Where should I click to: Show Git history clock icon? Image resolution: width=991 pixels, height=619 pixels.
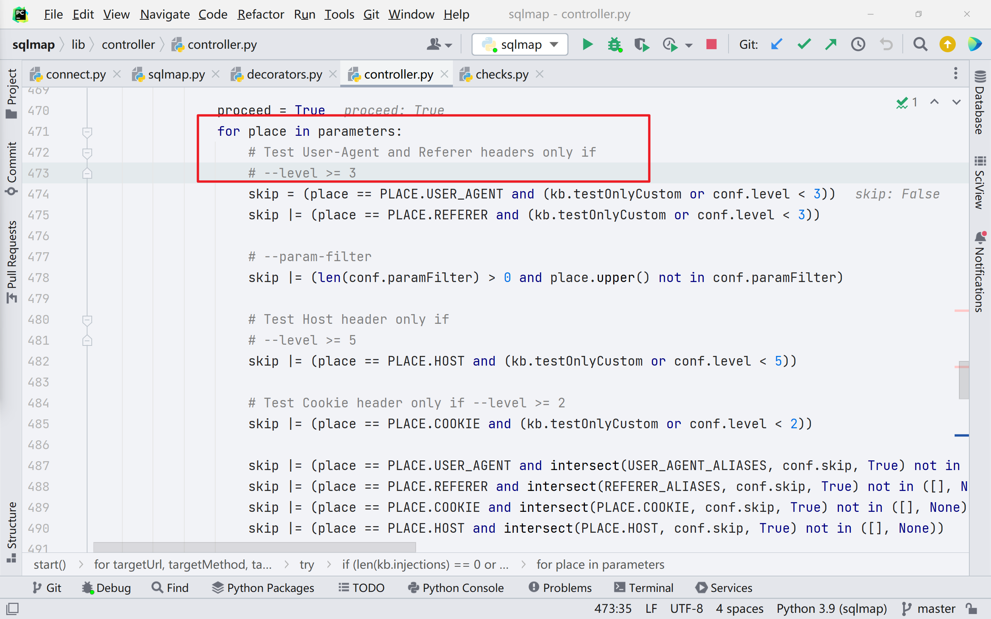[858, 44]
